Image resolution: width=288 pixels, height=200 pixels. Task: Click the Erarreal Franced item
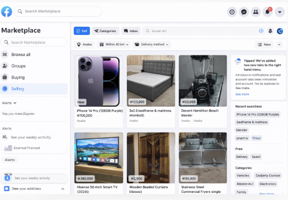coord(34,148)
